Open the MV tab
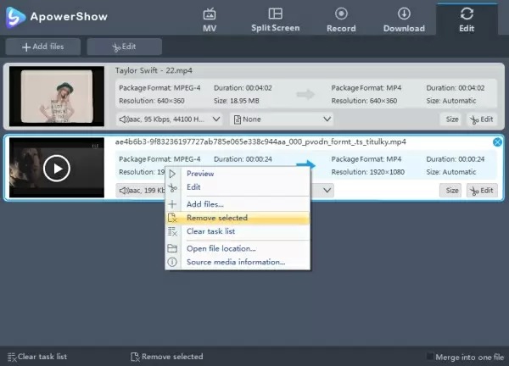Image resolution: width=509 pixels, height=366 pixels. click(210, 20)
